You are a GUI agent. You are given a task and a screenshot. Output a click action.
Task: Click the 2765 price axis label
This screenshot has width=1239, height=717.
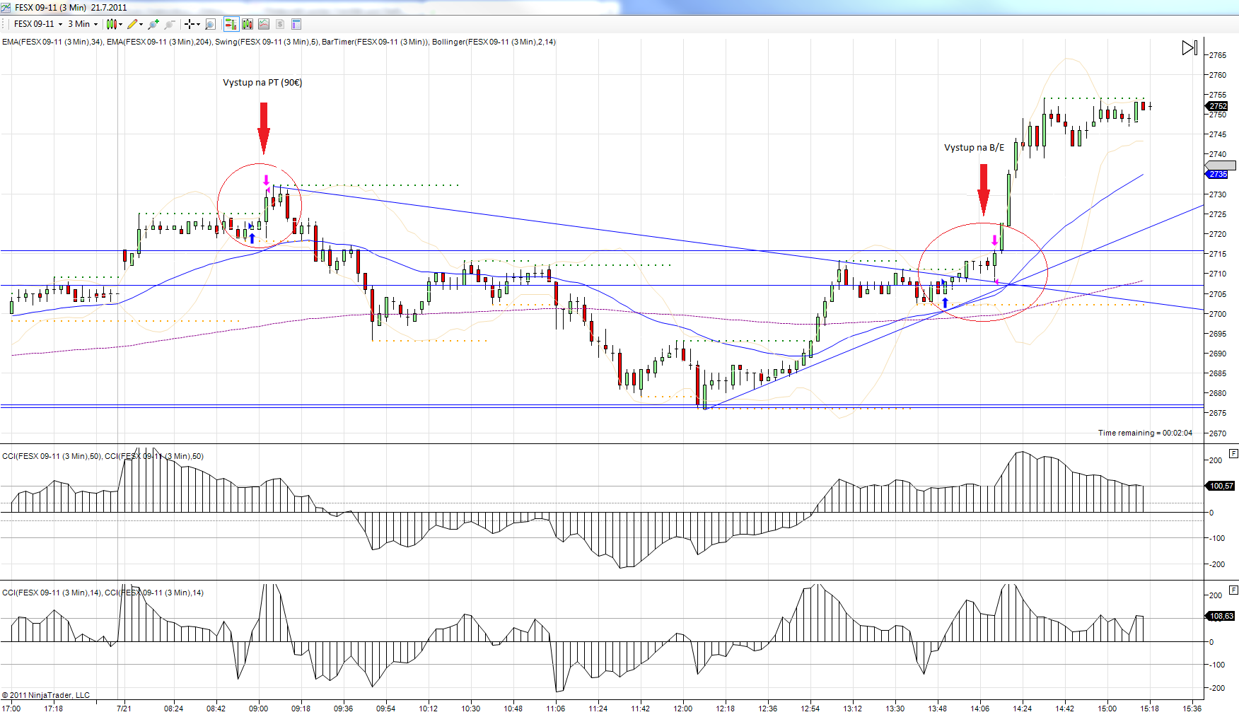tap(1218, 55)
